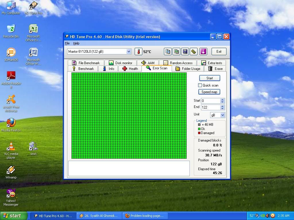
Task: Open the File menu
Action: [x=67, y=43]
